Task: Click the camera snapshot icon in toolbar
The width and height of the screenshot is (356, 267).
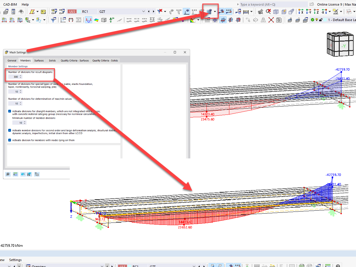Action: click(279, 20)
